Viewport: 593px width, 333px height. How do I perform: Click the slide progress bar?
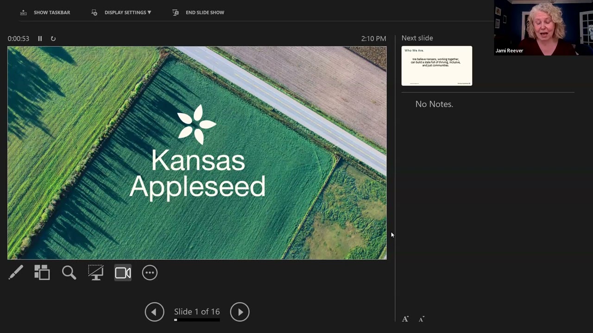(197, 320)
